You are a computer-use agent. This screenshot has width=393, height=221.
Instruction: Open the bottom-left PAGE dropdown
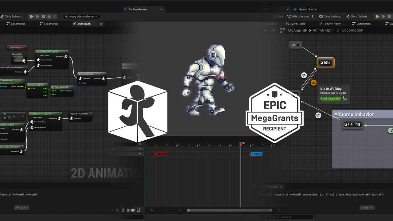click(21, 207)
